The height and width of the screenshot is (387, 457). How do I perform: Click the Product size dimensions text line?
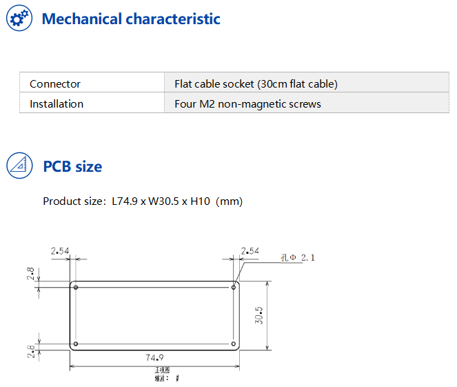[143, 201]
